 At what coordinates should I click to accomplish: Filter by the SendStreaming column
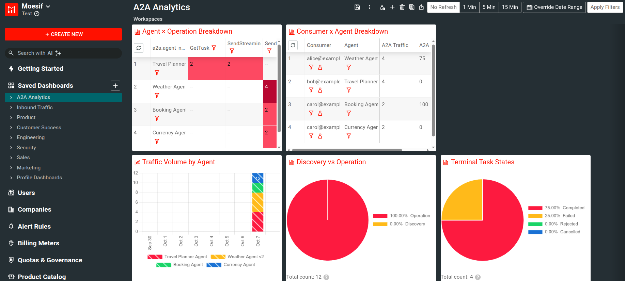pos(232,51)
